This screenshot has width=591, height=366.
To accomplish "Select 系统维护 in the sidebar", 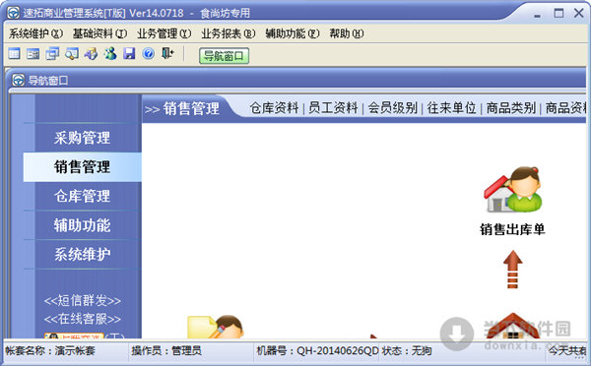I will 82,254.
